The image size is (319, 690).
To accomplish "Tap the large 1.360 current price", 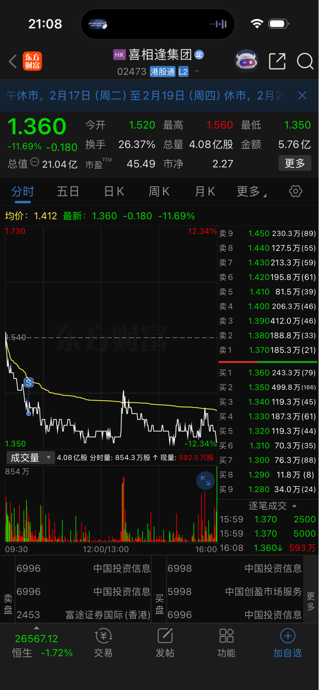I will click(37, 126).
